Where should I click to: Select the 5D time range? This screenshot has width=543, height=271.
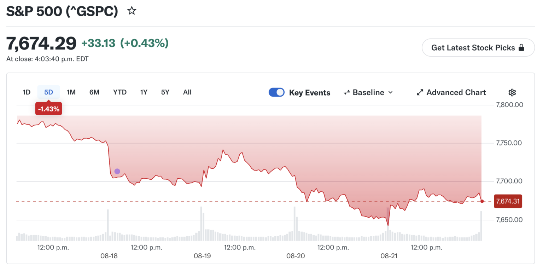48,92
